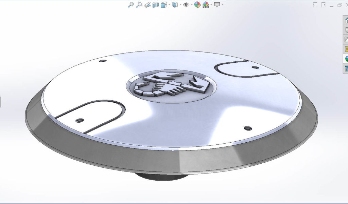This screenshot has width=348, height=204.
Task: Expand the Hide/Show Items dropdown arrow
Action: pyautogui.click(x=192, y=5)
